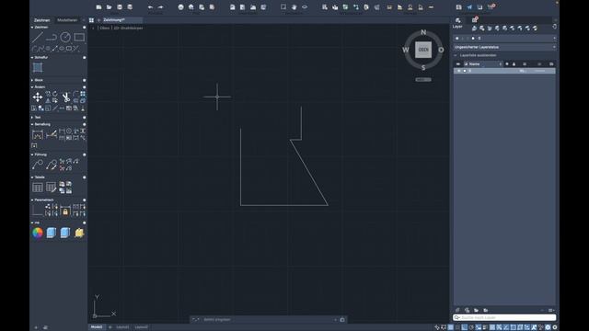
Task: Select the Circle drawing tool
Action: pos(65,37)
